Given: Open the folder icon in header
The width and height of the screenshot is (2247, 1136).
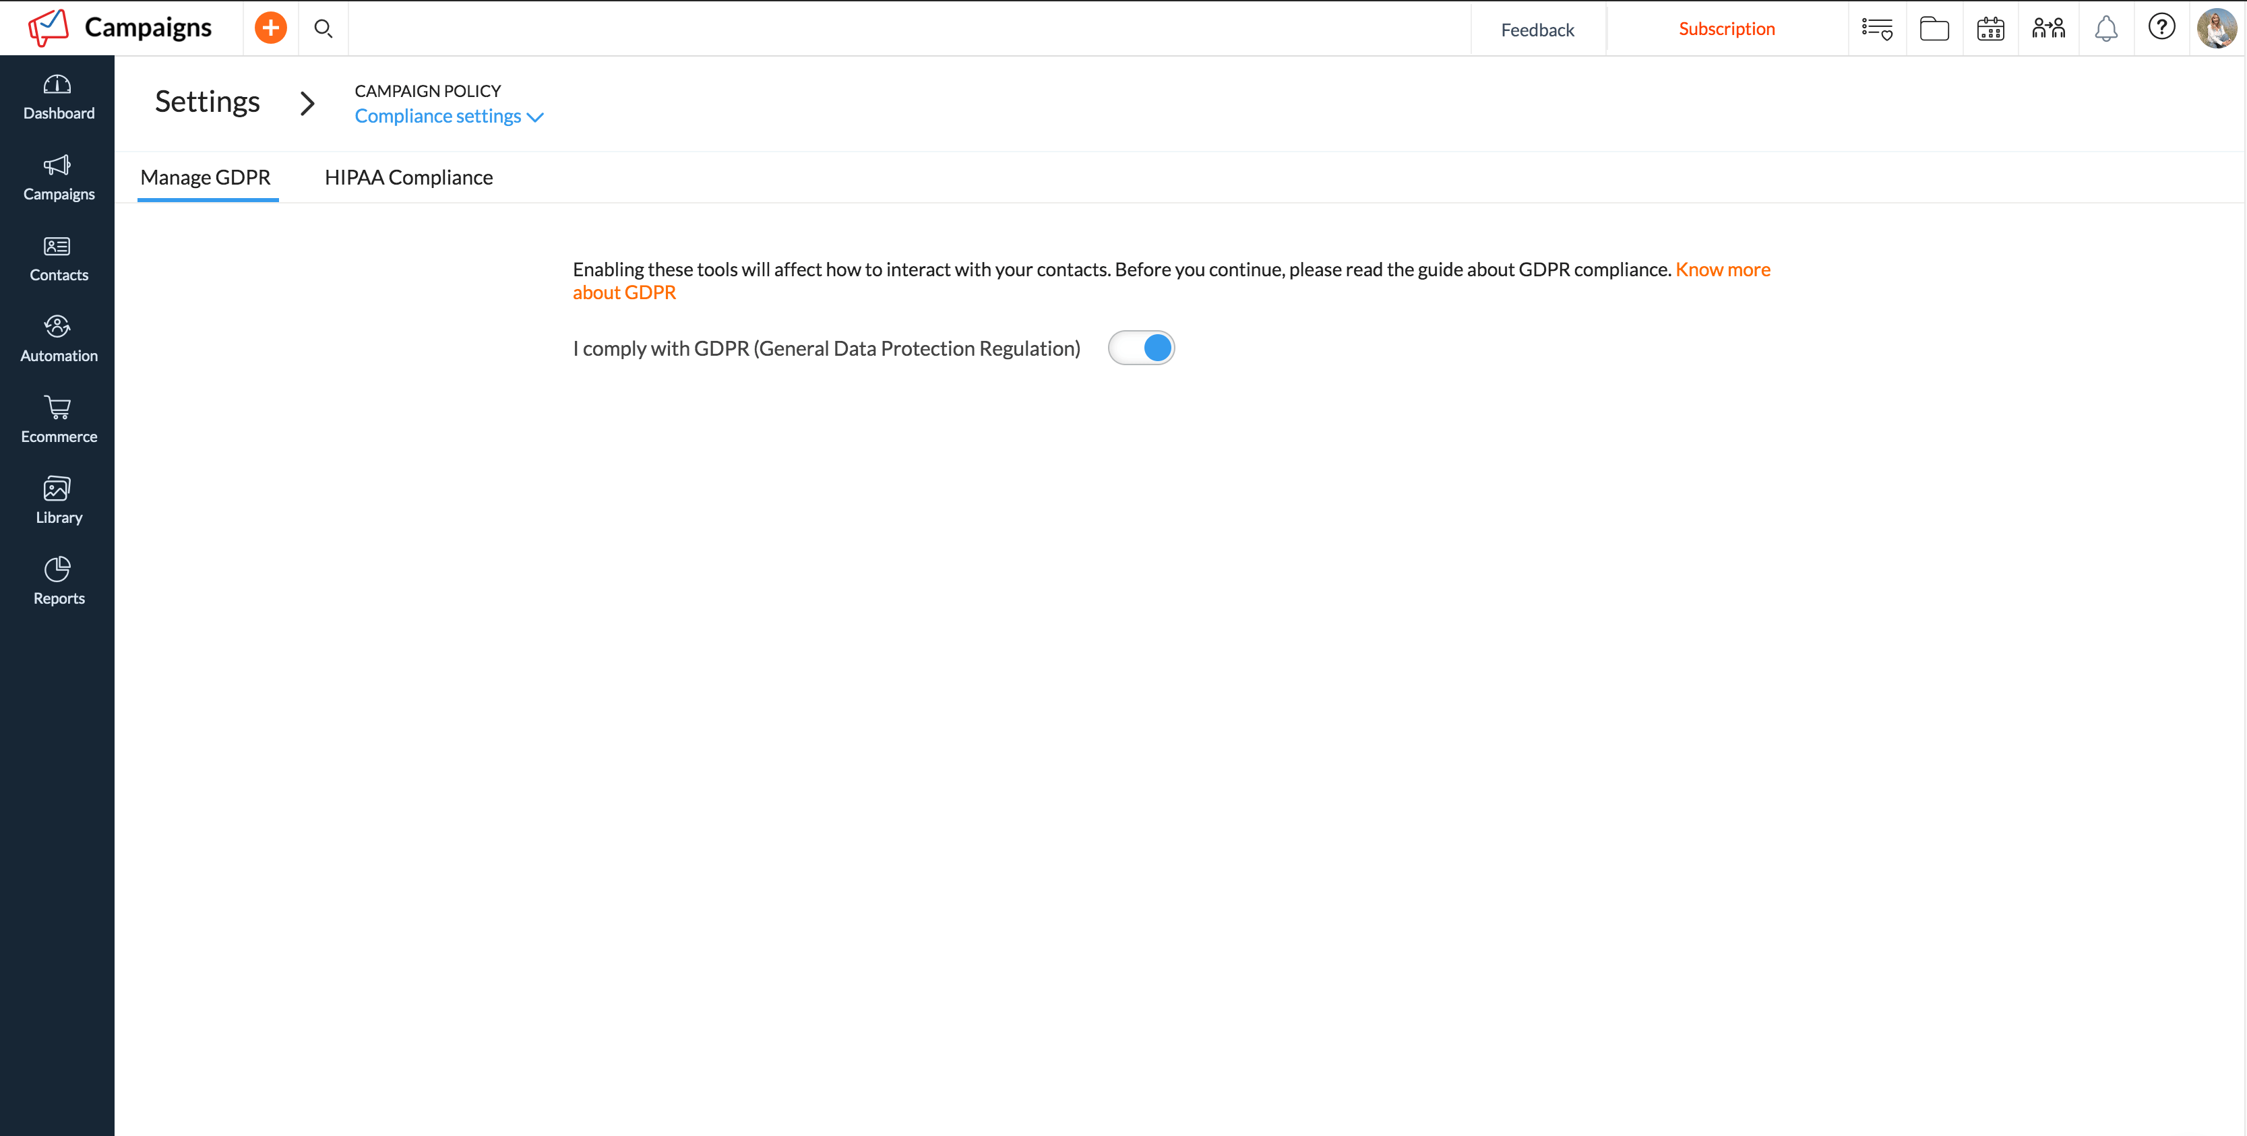Looking at the screenshot, I should (x=1934, y=29).
